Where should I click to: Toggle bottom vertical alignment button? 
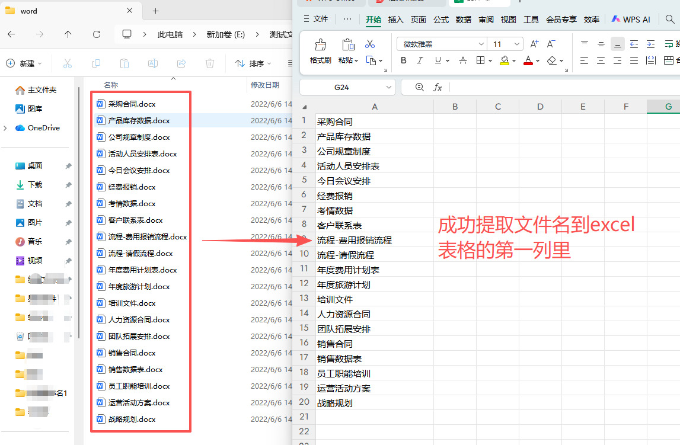618,44
